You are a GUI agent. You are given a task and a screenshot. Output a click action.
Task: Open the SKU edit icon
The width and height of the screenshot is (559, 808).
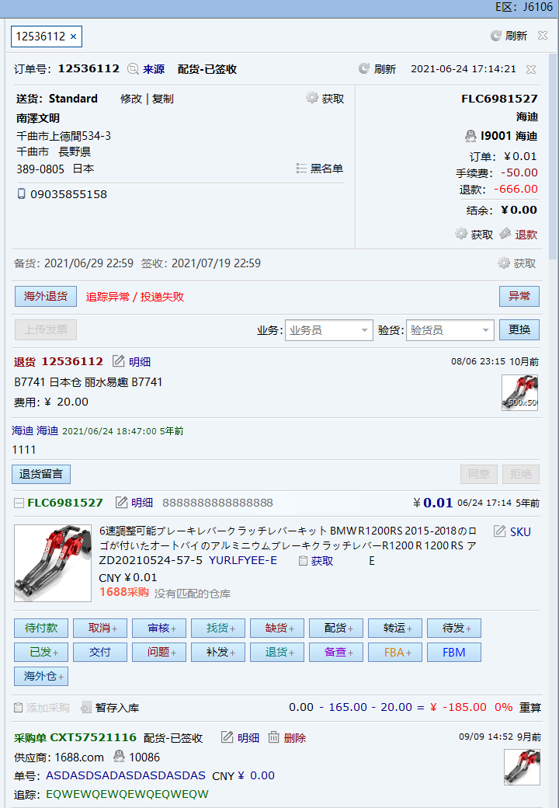499,531
